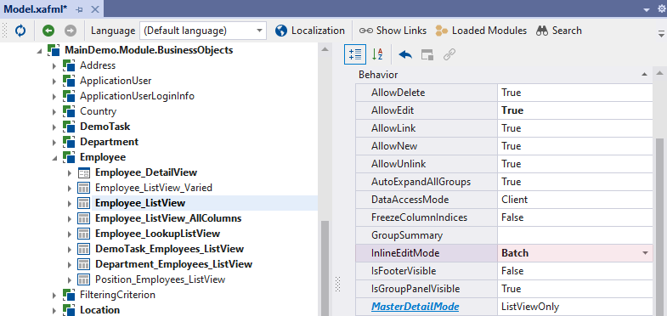Open the window gear options icon
This screenshot has width=667, height=316.
(661, 9)
